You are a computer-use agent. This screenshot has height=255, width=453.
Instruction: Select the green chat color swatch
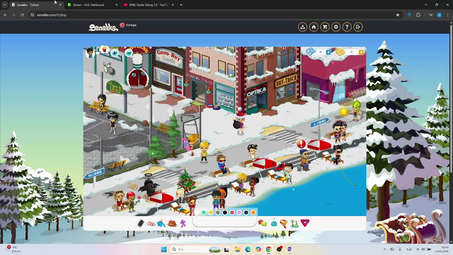coord(204,212)
